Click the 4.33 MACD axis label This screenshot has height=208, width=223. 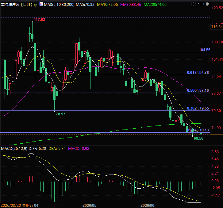coord(215,166)
